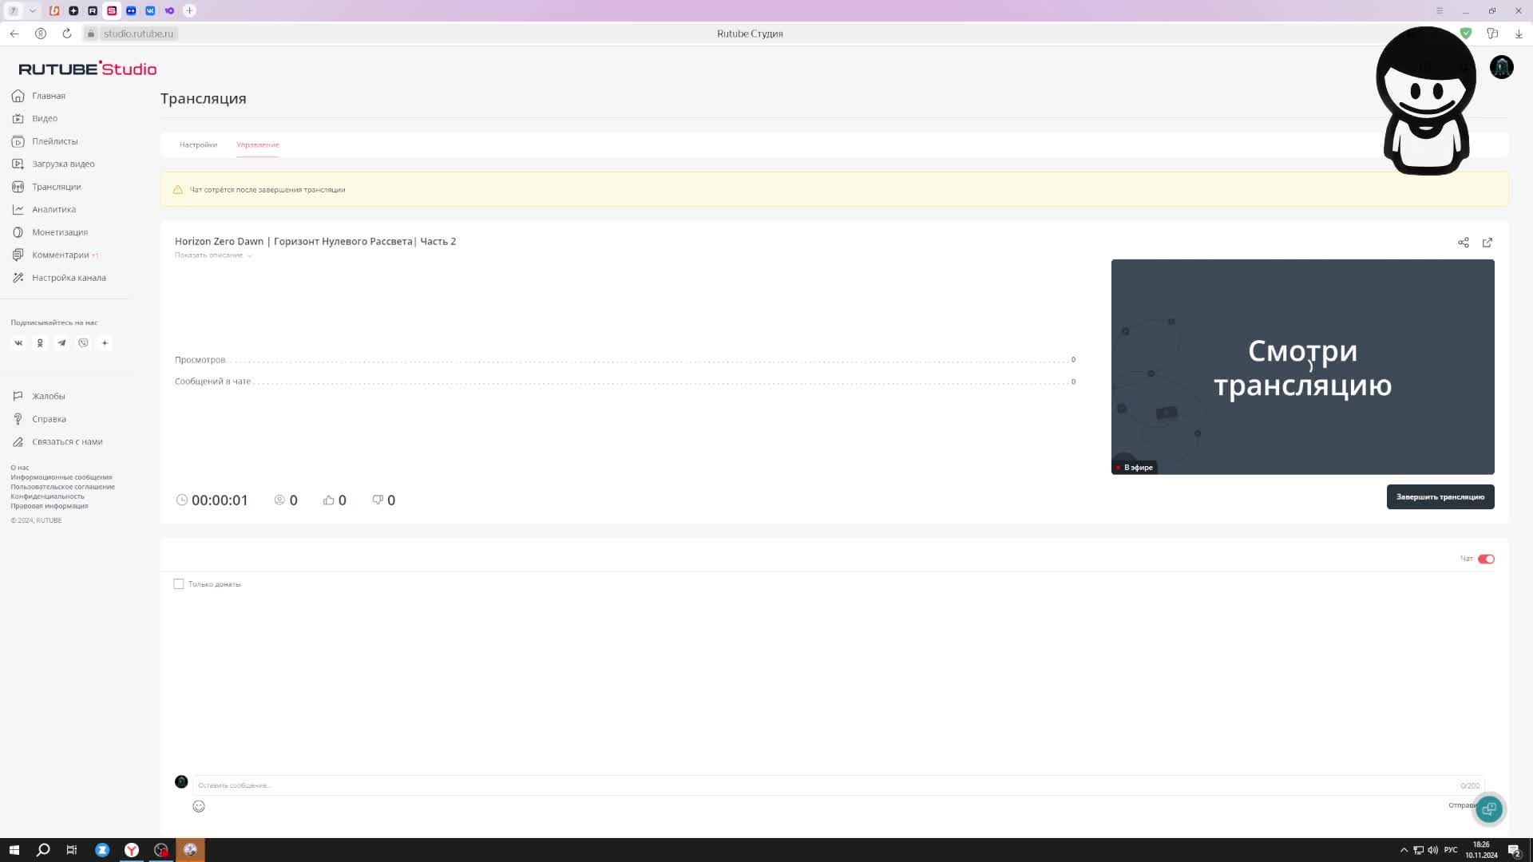Open user profile avatar menu
Viewport: 1533px width, 862px height.
(x=1501, y=67)
